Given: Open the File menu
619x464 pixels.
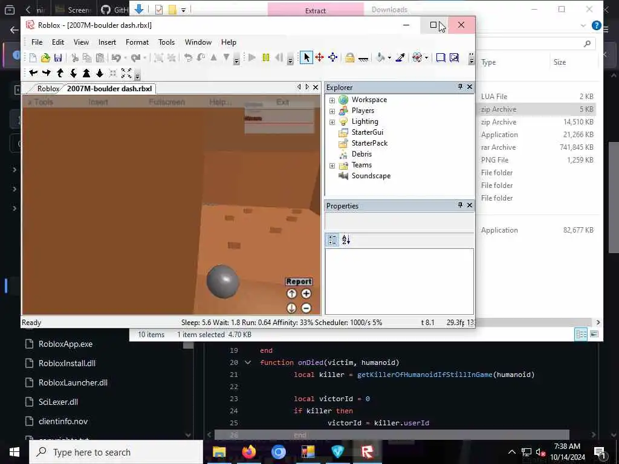Looking at the screenshot, I should click(37, 42).
